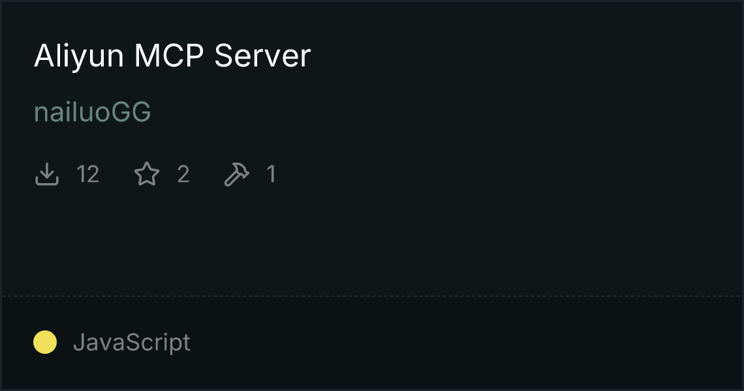Click the tool count 1

click(x=271, y=175)
